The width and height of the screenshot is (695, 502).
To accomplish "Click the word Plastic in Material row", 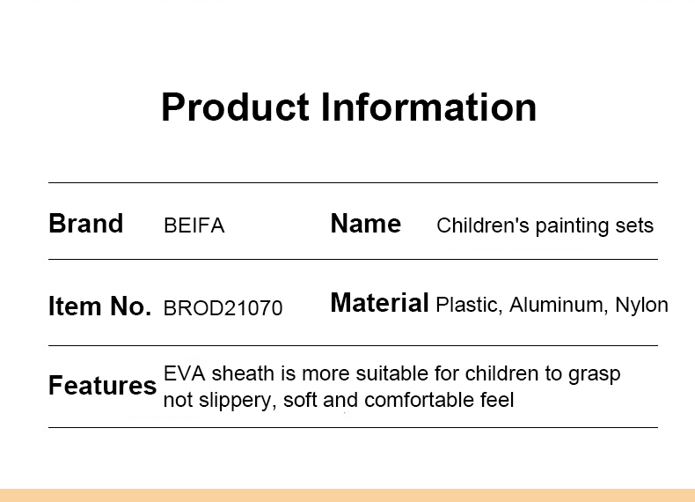I will tap(469, 305).
